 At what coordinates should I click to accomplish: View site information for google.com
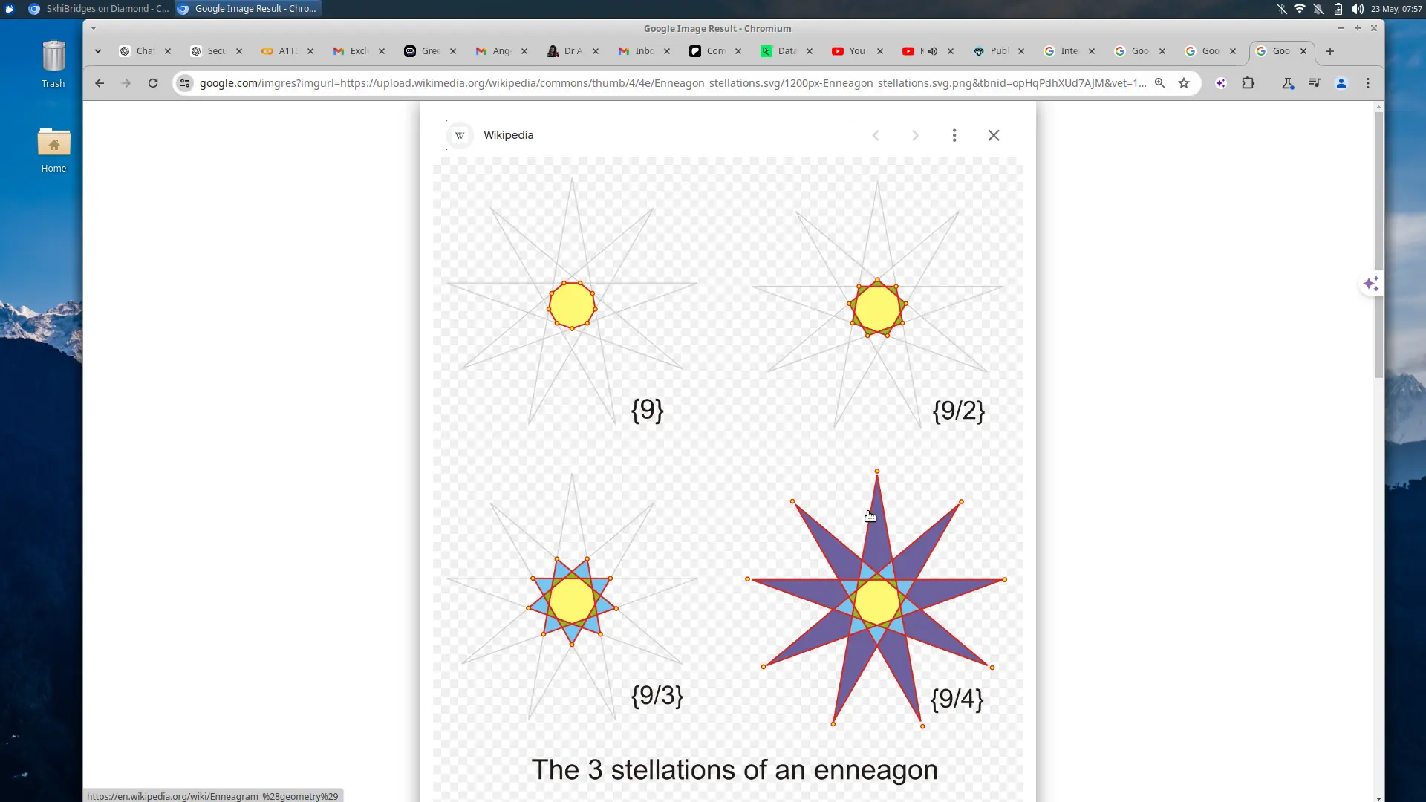[x=185, y=83]
